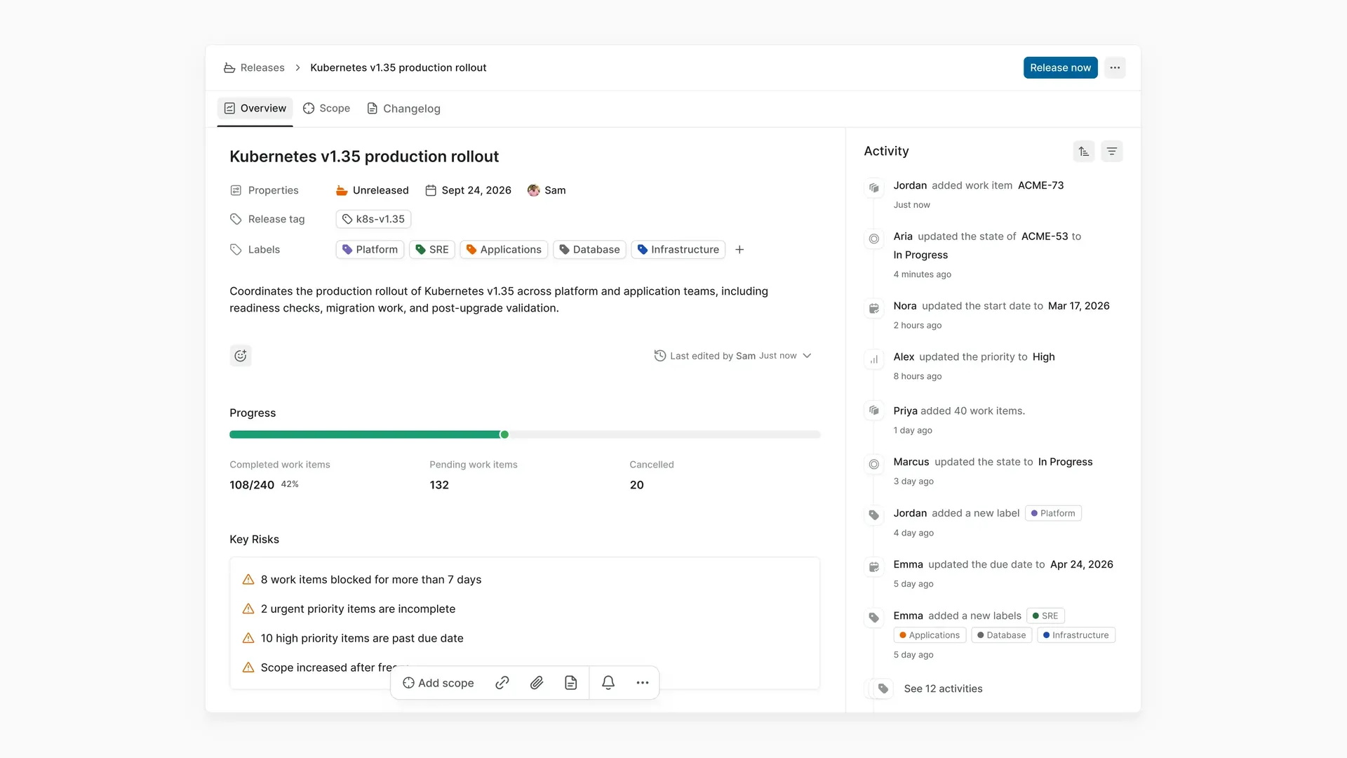Click the calendar icon beside Nora's activity
Screen dimensions: 1347x758
click(x=874, y=308)
